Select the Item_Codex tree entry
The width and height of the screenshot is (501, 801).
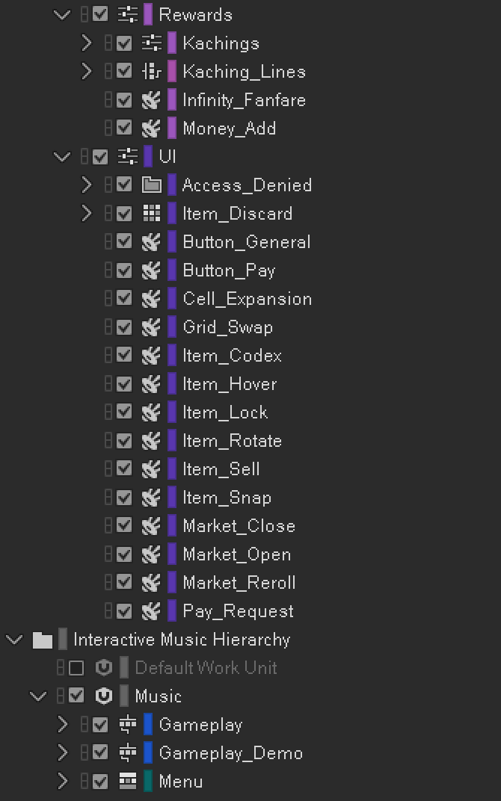click(232, 356)
